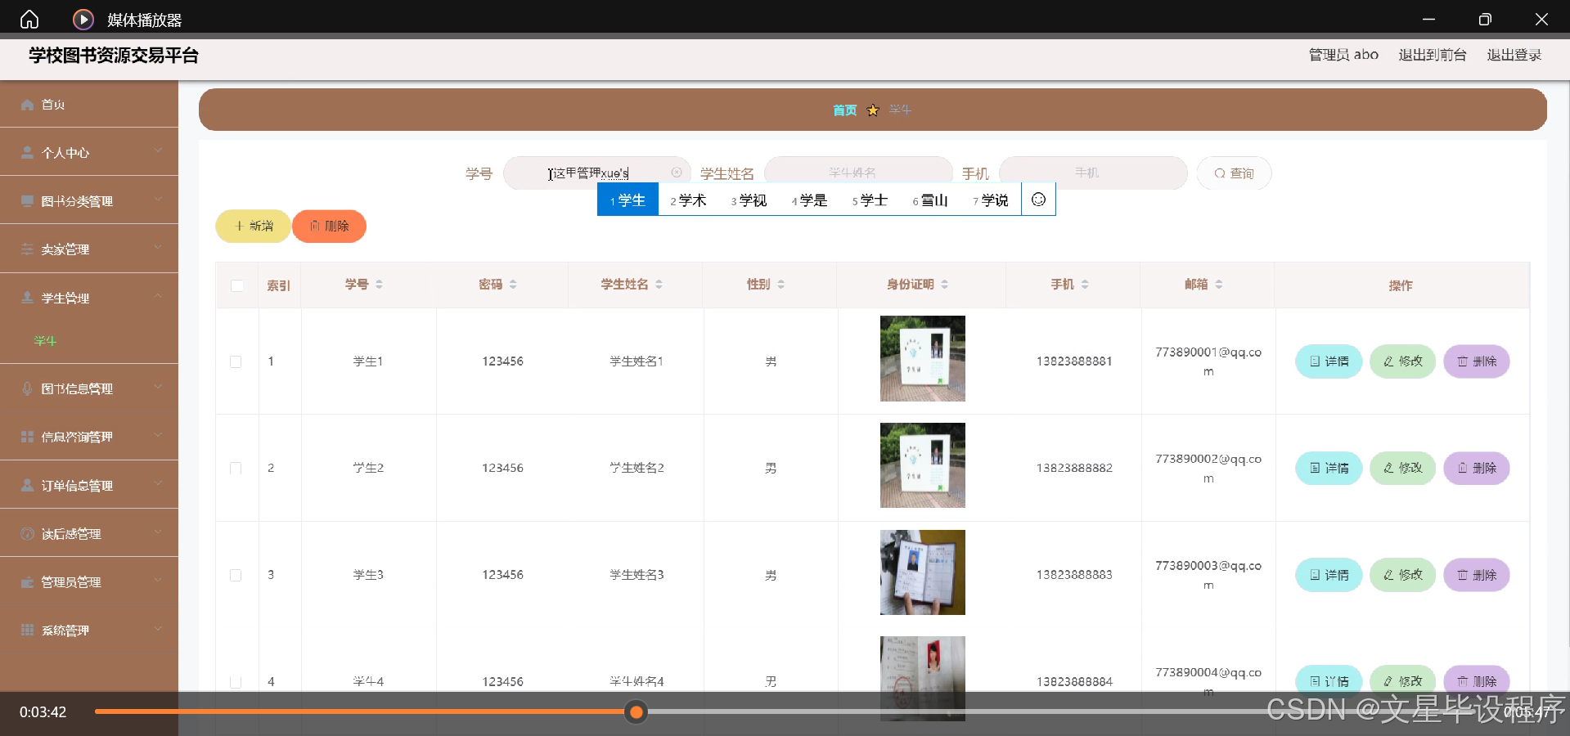Screen dimensions: 1570x736
Task: Check the row checkbox for 学生4
Action: coord(236,682)
